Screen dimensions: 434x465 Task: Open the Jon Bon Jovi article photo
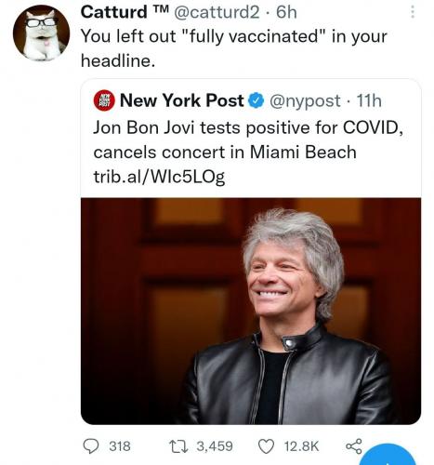pyautogui.click(x=251, y=311)
